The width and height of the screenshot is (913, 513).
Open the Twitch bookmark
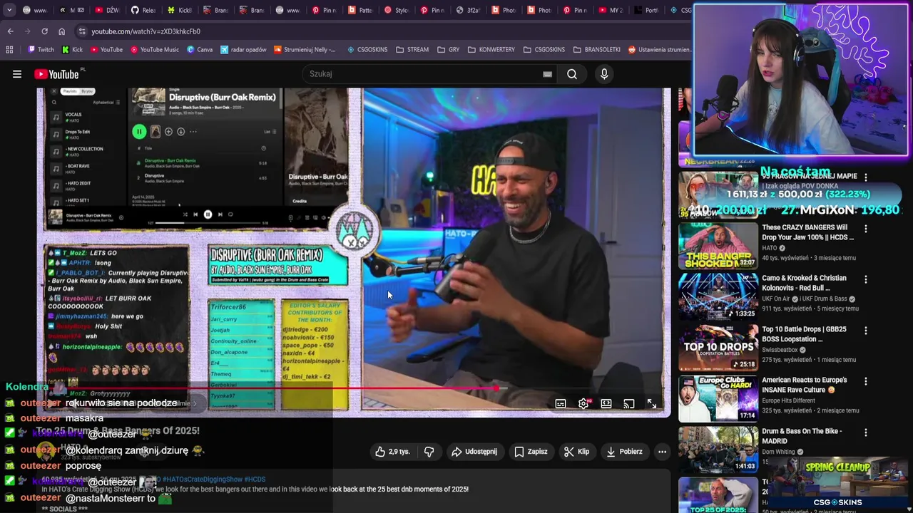pos(41,50)
